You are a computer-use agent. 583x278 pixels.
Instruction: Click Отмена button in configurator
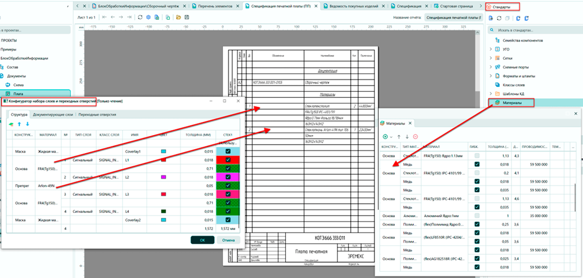228,240
